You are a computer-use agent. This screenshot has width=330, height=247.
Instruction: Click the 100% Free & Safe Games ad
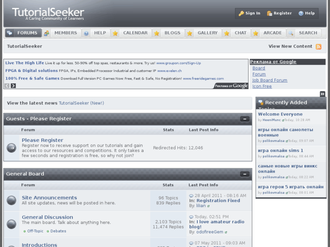pos(32,78)
